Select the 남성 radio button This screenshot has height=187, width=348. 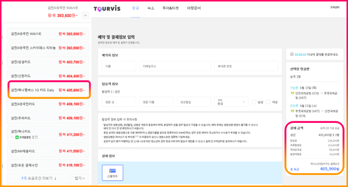click(x=254, y=102)
